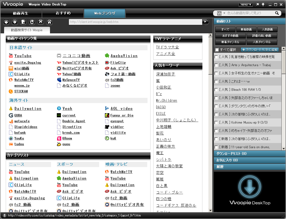Check the これは・・・・w video row
This screenshot has width=286, height=219.
216,81
